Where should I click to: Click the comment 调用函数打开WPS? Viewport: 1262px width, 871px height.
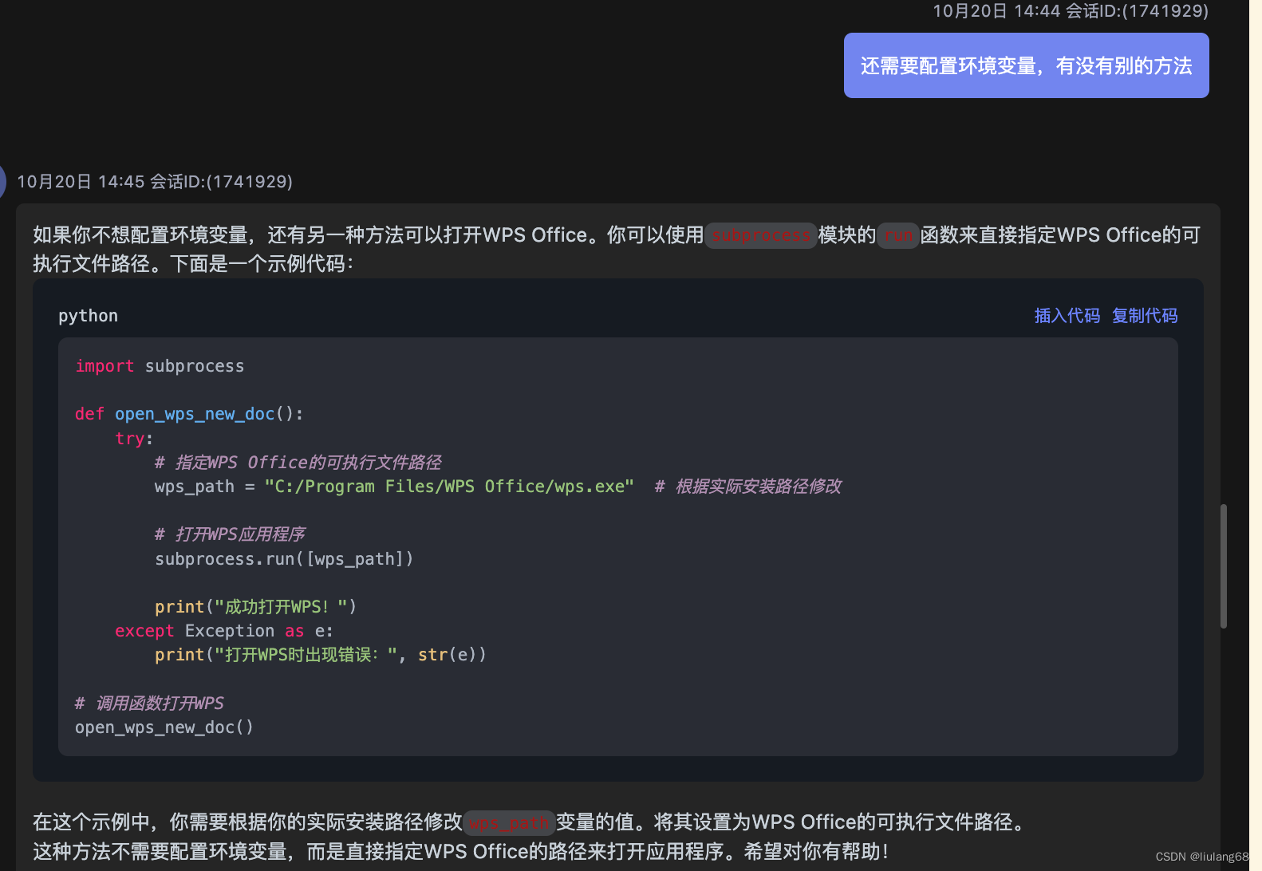(149, 703)
